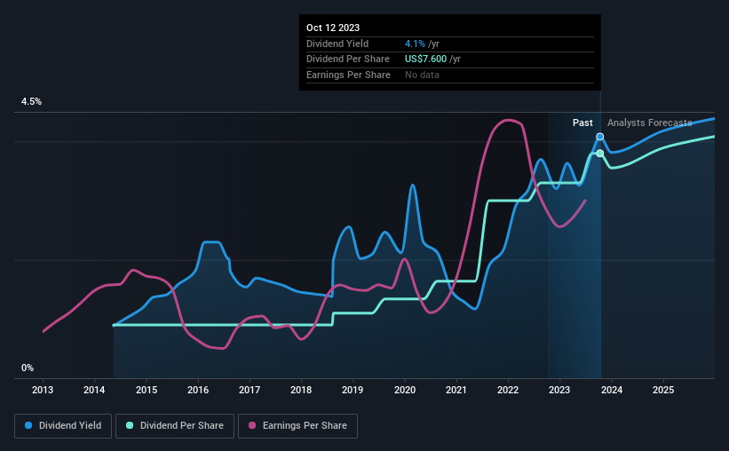
Task: Click the 2016 x-axis label
Action: (x=198, y=390)
